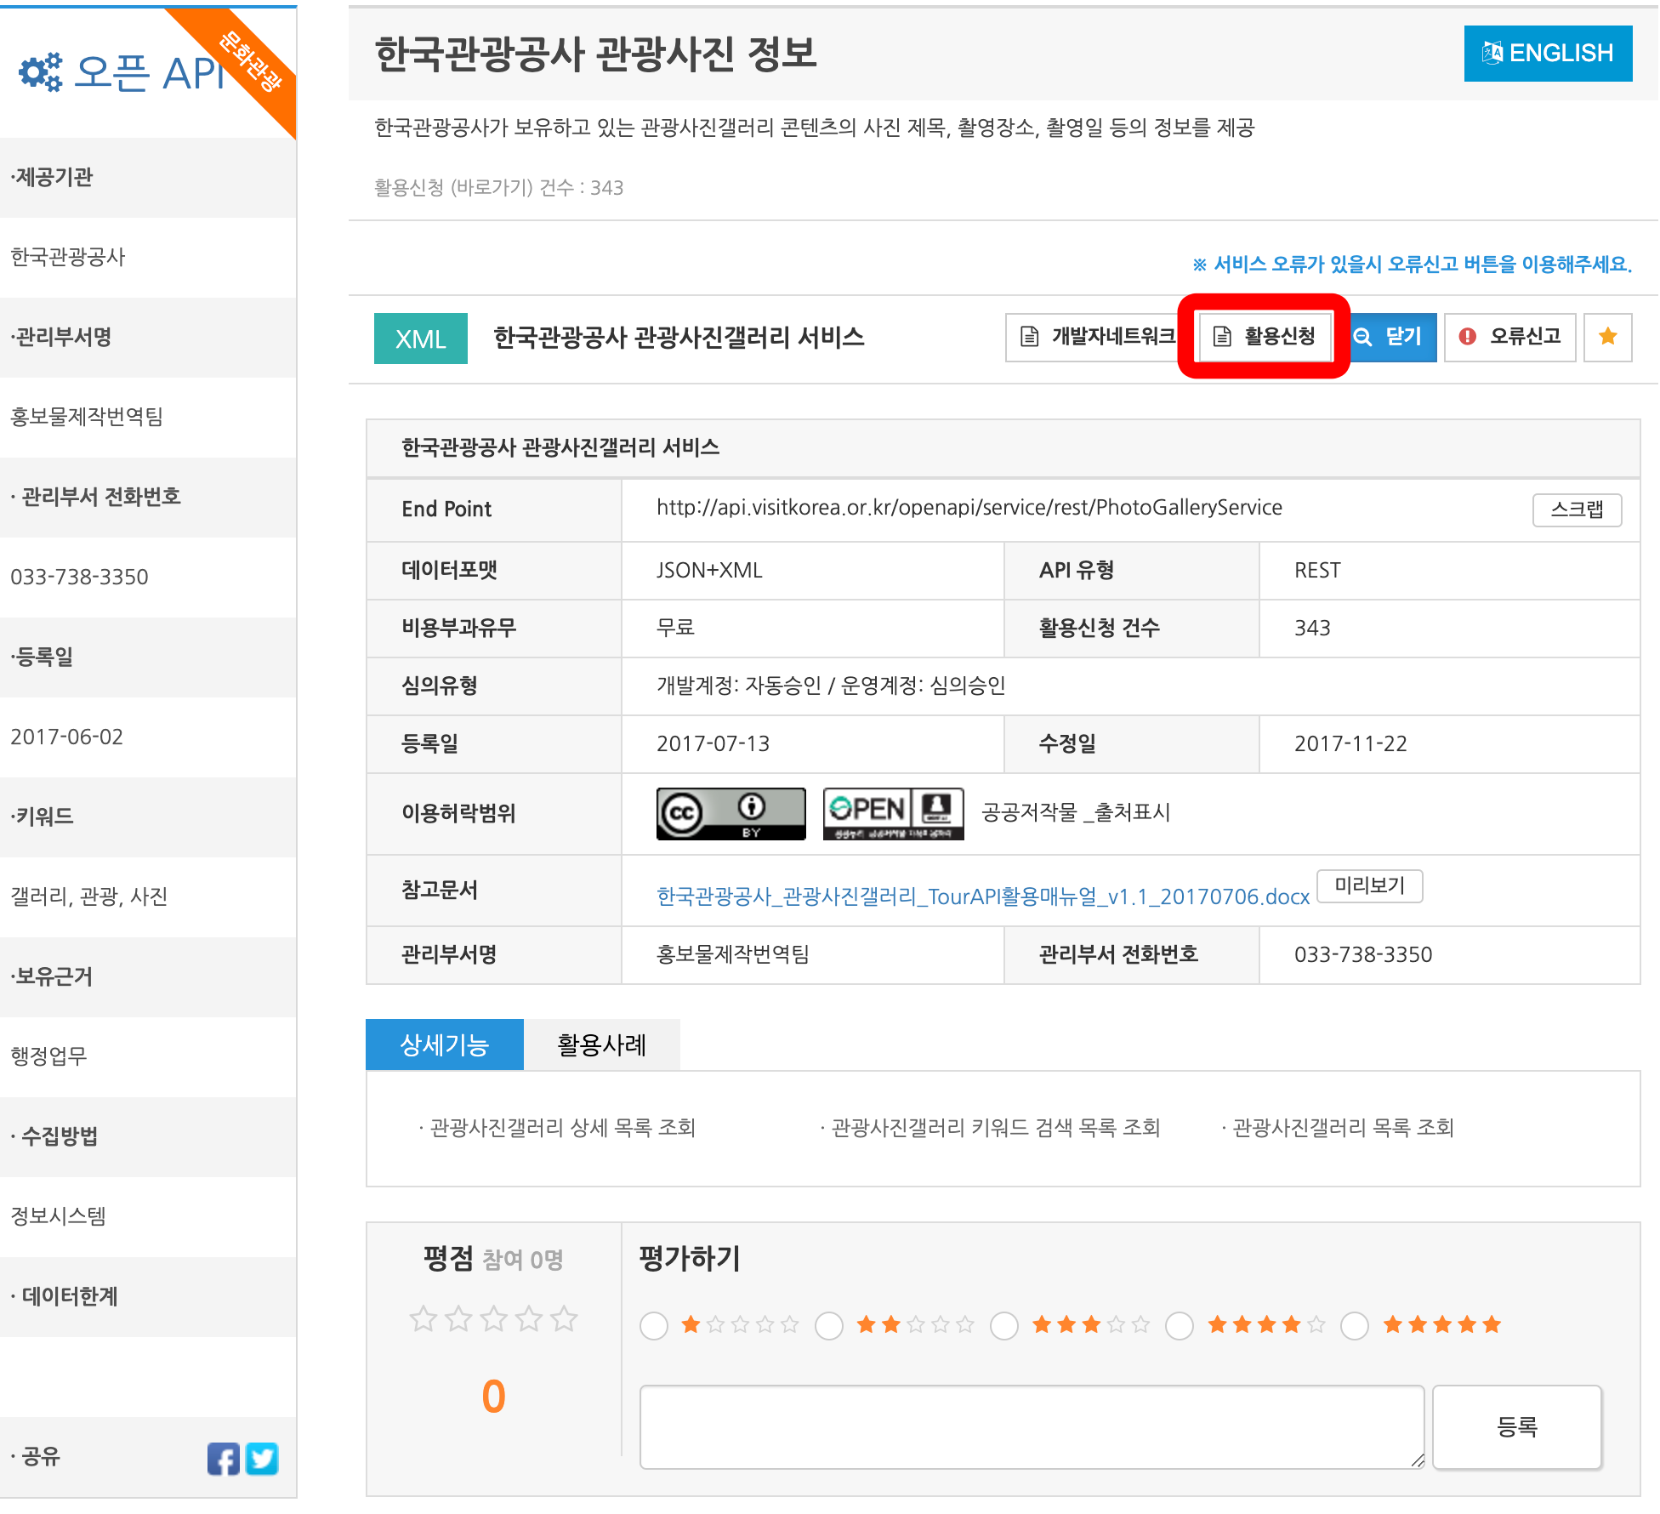
Task: Click the 활용신청 button
Action: pyautogui.click(x=1264, y=337)
